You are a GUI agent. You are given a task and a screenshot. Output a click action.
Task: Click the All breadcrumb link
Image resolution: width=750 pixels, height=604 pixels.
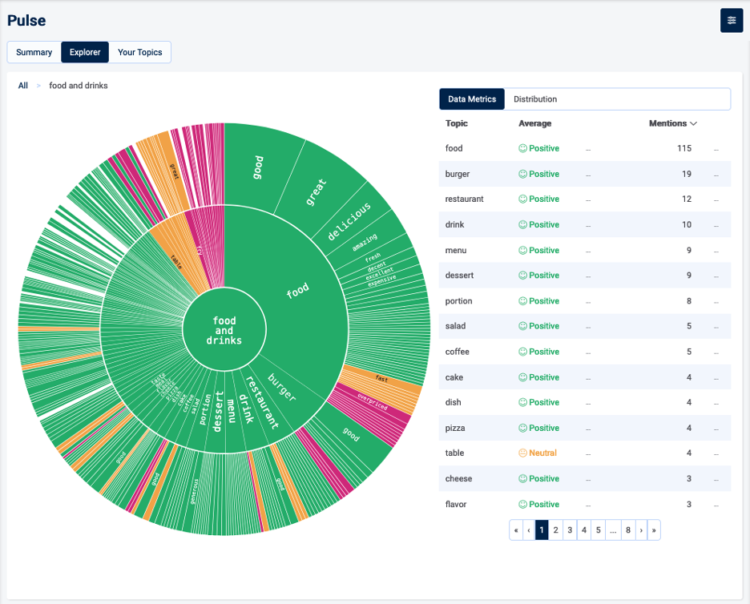click(x=22, y=85)
